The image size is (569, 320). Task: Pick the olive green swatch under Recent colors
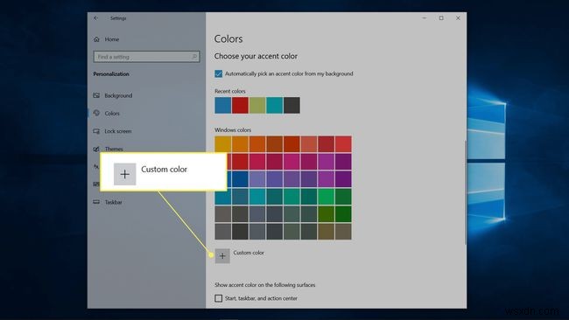tap(257, 105)
